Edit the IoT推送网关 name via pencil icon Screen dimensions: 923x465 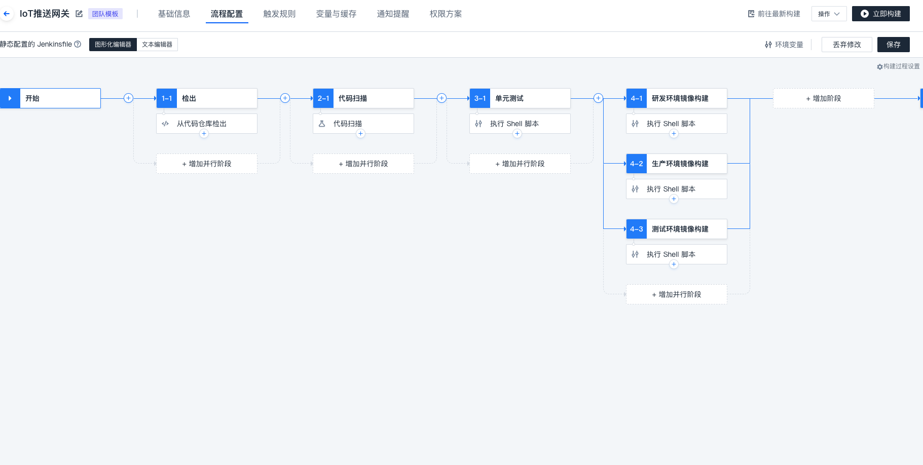coord(79,14)
